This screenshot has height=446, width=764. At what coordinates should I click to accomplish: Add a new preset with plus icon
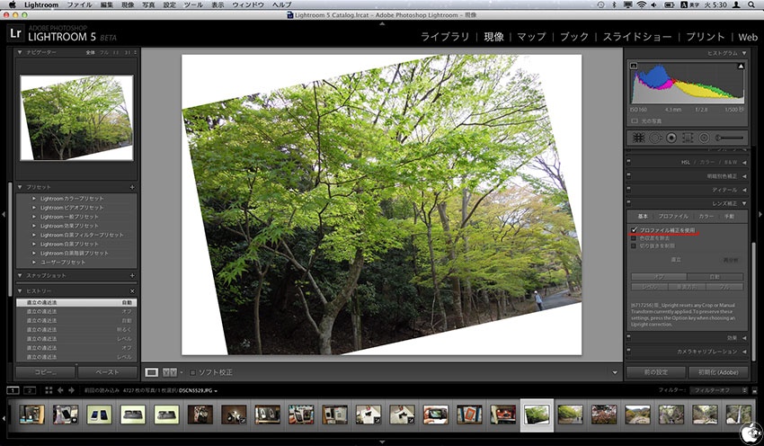[132, 187]
